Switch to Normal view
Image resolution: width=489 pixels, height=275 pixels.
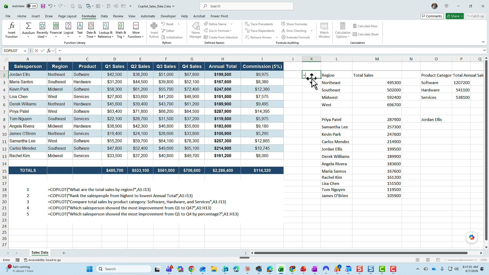coord(417,260)
